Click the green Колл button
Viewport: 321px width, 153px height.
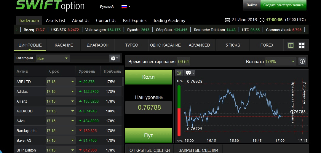(148, 77)
